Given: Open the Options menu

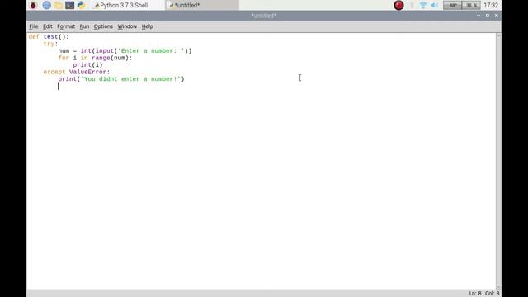Looking at the screenshot, I should click(103, 26).
